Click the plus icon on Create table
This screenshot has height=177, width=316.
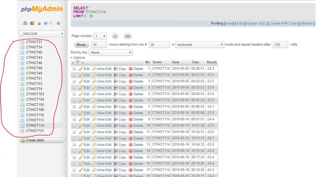tap(23, 140)
